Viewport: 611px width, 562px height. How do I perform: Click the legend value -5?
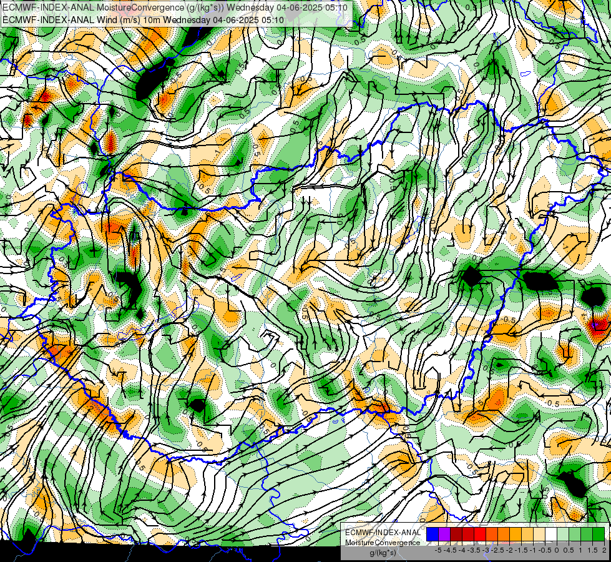click(438, 550)
